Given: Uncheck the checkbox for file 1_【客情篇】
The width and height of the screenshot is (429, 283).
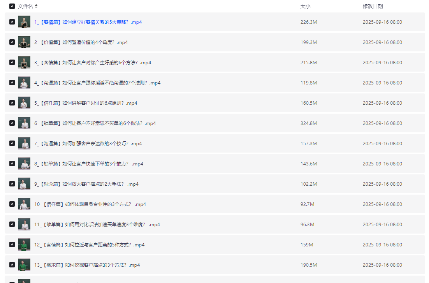Looking at the screenshot, I should [x=12, y=22].
